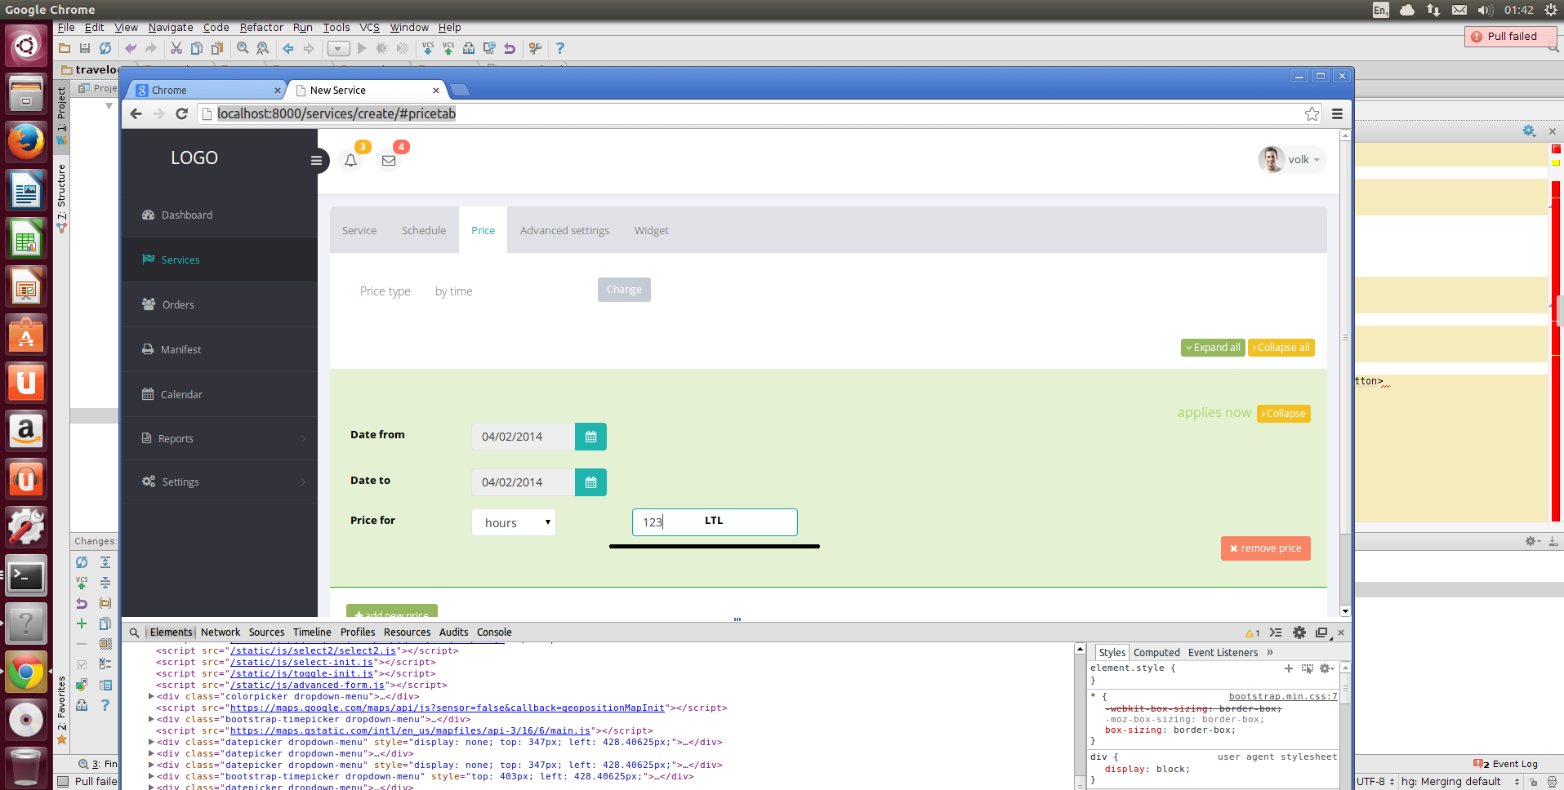Click the page scrollbar down arrow
Image resolution: width=1564 pixels, height=790 pixels.
(1345, 610)
